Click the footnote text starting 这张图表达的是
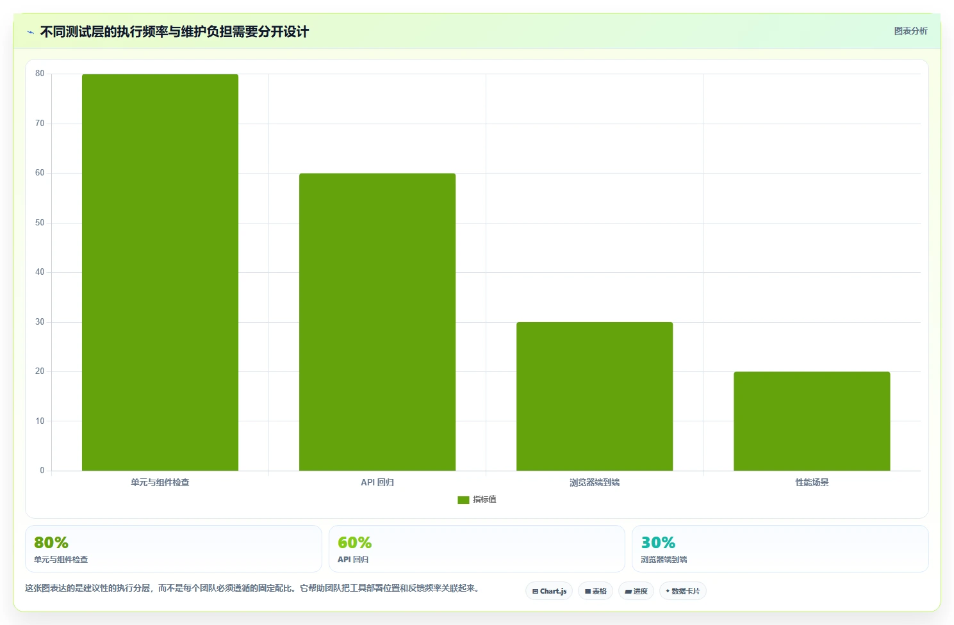Screen dimensions: 954x625 pyautogui.click(x=253, y=588)
